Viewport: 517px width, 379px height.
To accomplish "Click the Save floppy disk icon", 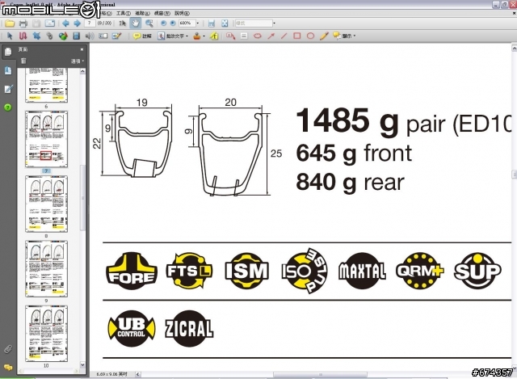I will point(36,23).
